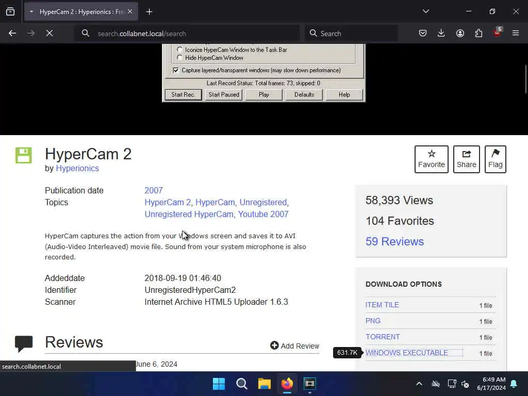The image size is (528, 396).
Task: Expand WINDOWS EXECUTABLE download option
Action: pyautogui.click(x=407, y=353)
